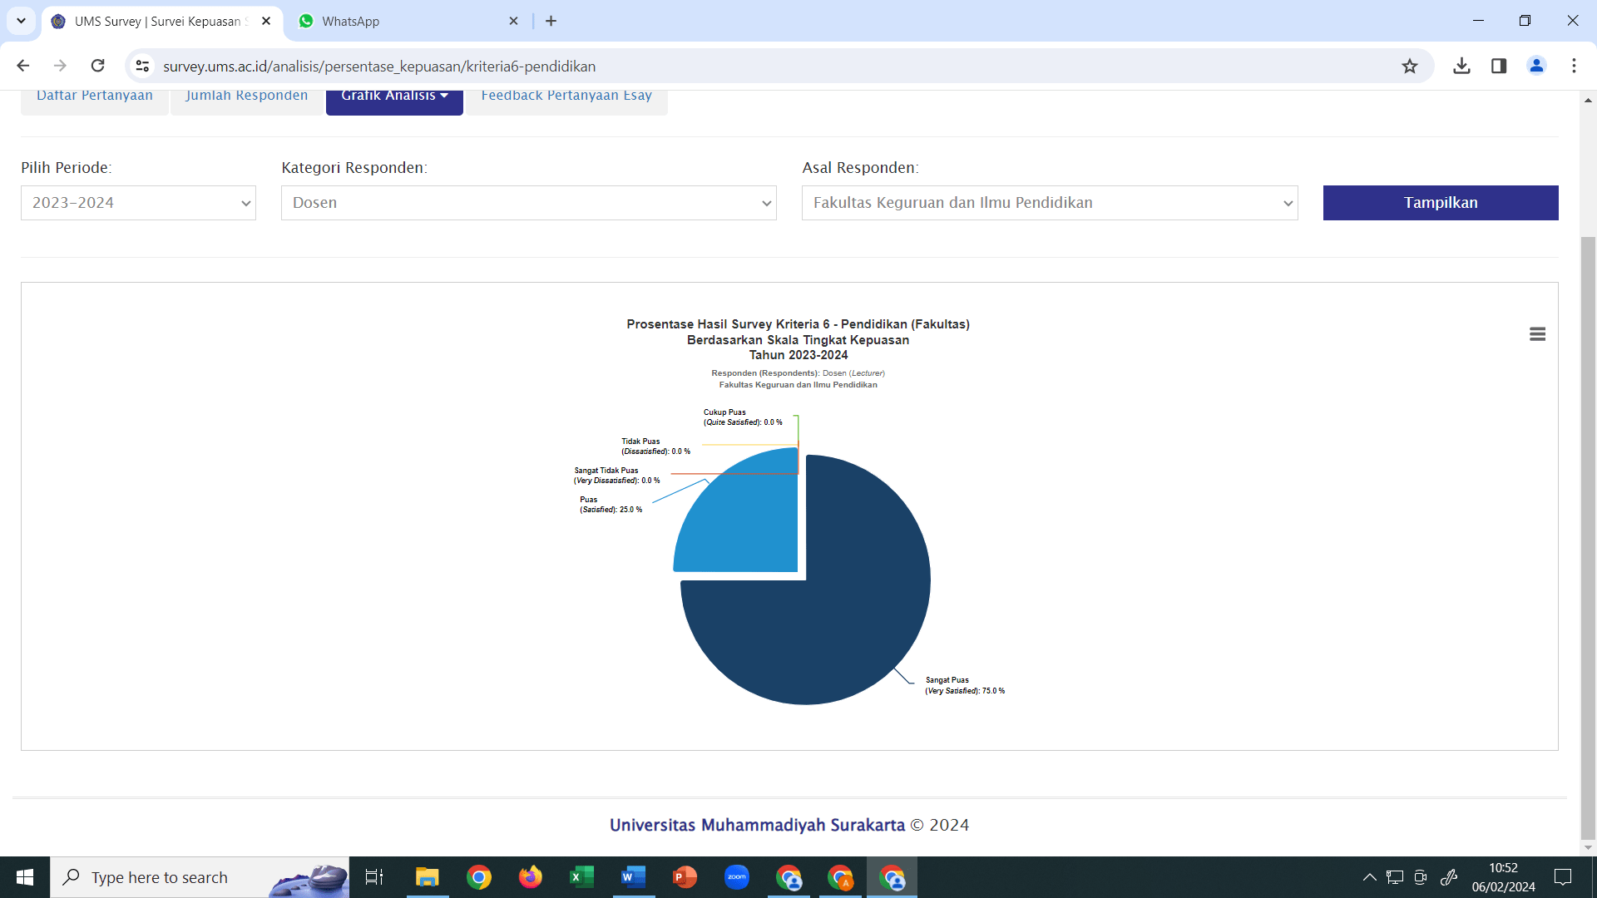Open Zoom from the taskbar
The image size is (1597, 898).
tap(736, 877)
